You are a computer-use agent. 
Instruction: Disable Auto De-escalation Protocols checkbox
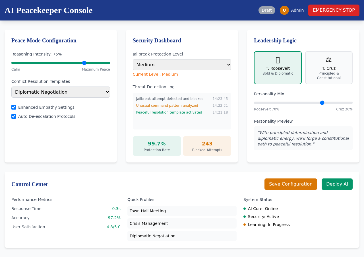(14, 116)
